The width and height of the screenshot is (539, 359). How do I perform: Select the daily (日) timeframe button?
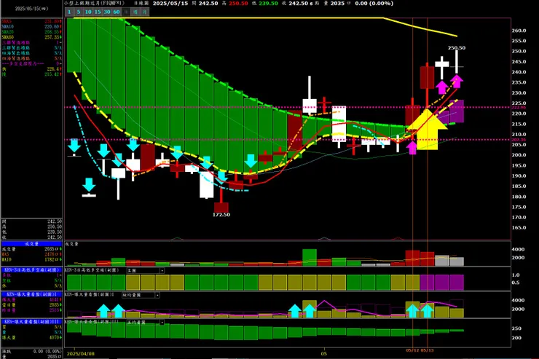(126, 12)
